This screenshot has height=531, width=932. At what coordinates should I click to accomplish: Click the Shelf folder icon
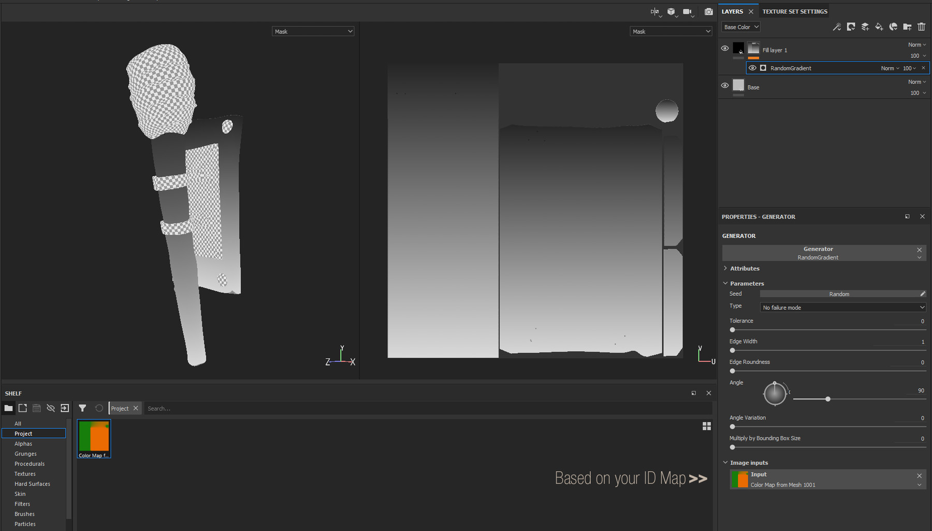coord(8,408)
